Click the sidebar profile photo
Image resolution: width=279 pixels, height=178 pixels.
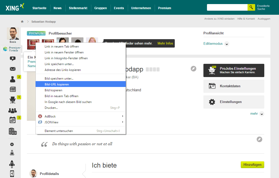point(13,34)
